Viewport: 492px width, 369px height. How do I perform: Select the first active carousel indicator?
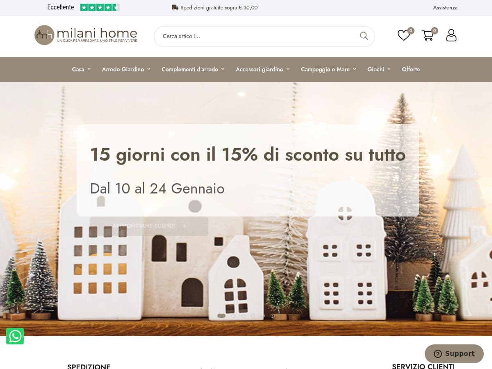[x=221, y=316]
